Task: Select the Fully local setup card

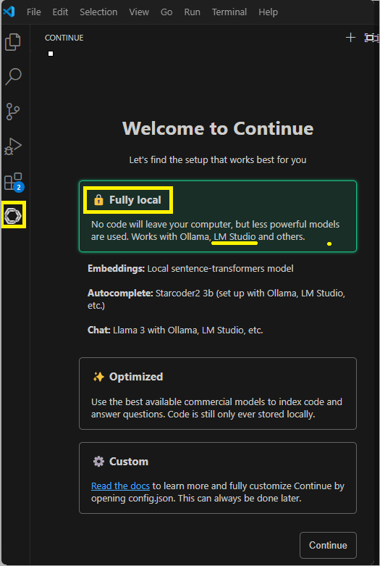Action: [218, 216]
